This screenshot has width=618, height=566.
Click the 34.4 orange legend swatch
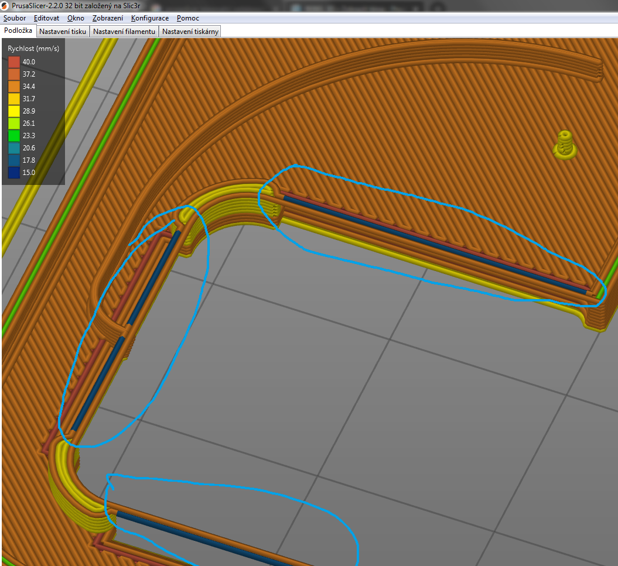(14, 87)
